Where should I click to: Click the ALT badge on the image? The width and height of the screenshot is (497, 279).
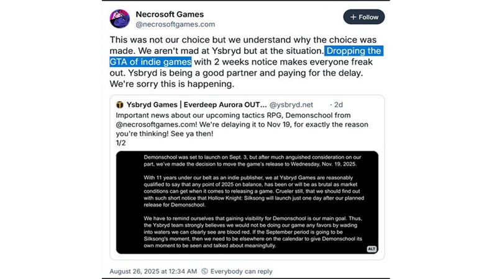tap(372, 248)
